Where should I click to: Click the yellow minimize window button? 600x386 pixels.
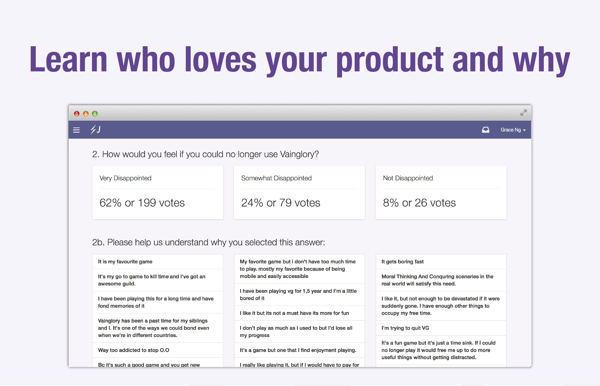pos(86,114)
